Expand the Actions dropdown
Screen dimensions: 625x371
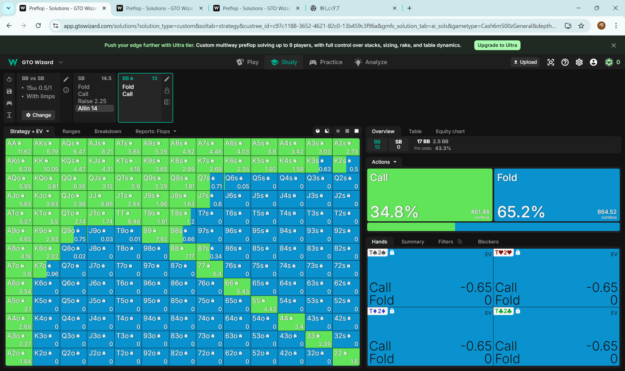coord(384,162)
